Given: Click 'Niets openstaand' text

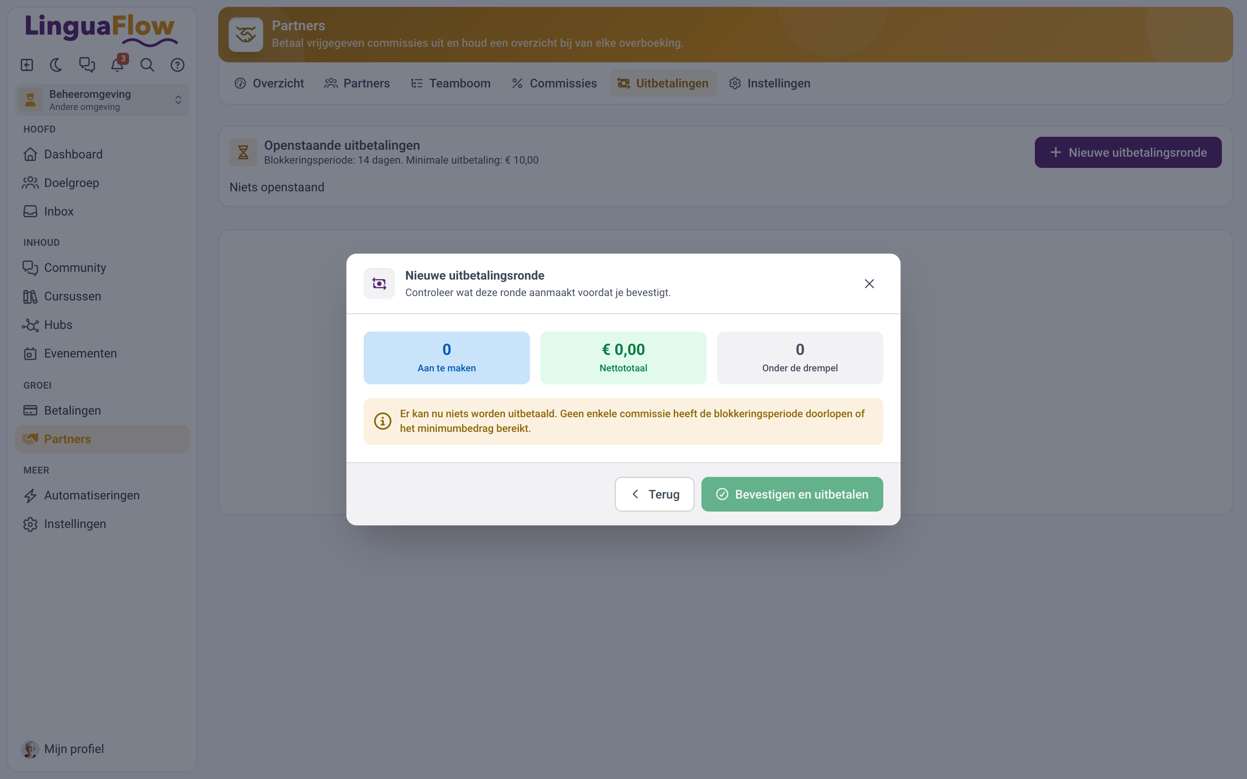Looking at the screenshot, I should click(277, 187).
